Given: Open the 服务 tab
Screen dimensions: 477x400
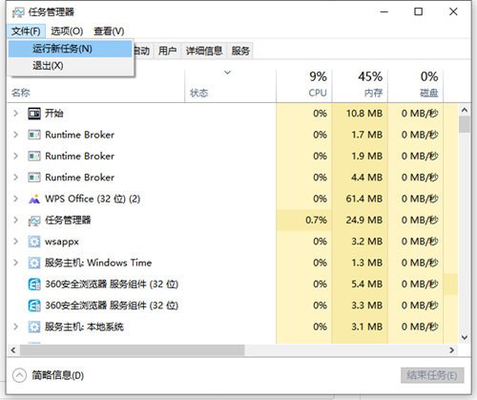Looking at the screenshot, I should click(x=240, y=51).
